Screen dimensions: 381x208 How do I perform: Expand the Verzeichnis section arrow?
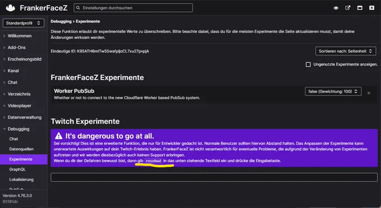point(4,94)
